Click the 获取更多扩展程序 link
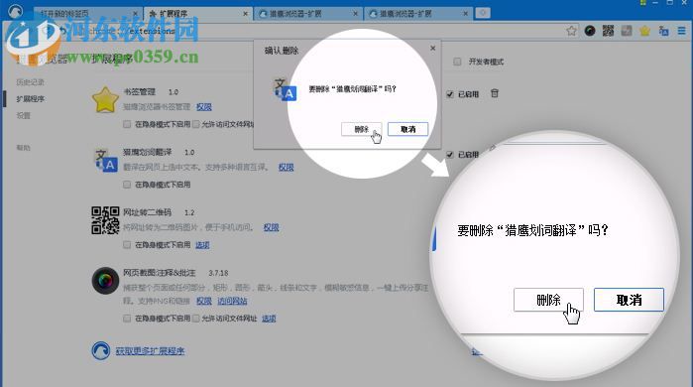This screenshot has width=693, height=387. [x=150, y=350]
